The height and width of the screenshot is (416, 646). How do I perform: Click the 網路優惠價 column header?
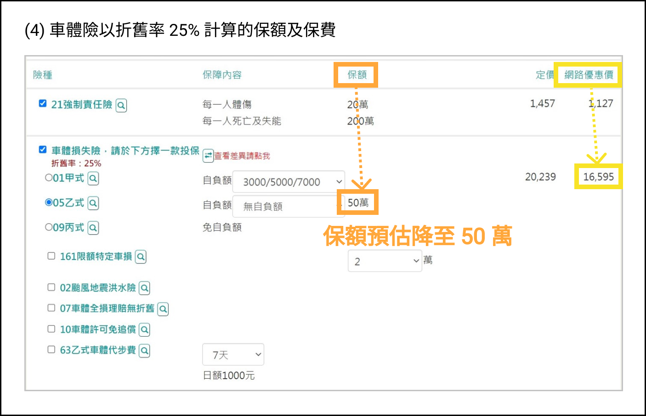click(x=588, y=75)
